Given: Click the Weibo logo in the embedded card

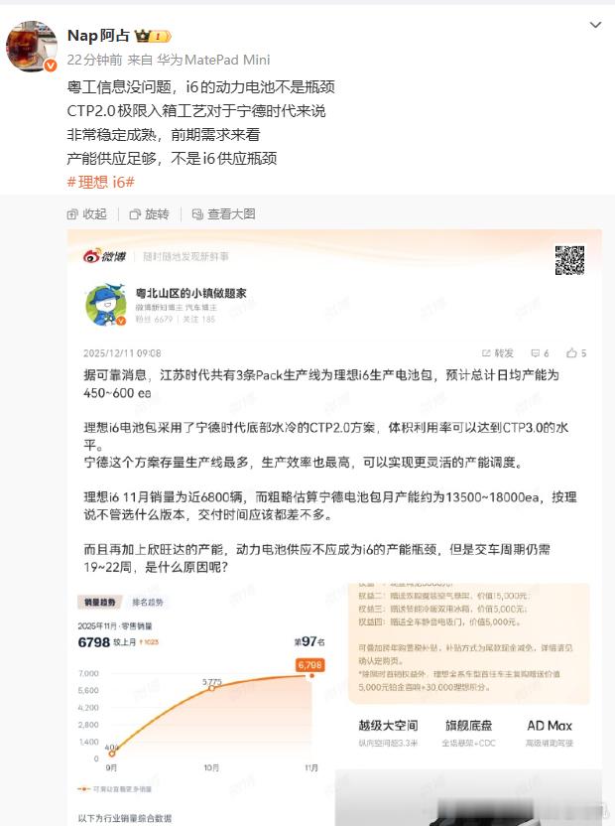Looking at the screenshot, I should click(x=105, y=256).
